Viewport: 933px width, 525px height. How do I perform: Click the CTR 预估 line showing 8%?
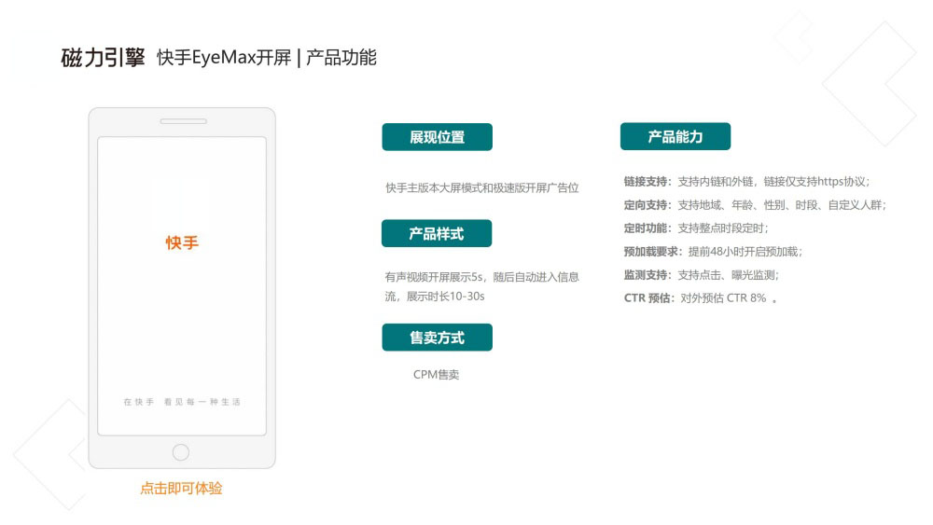(701, 297)
